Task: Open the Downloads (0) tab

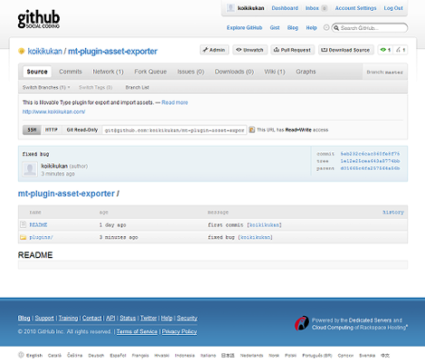Action: click(234, 72)
